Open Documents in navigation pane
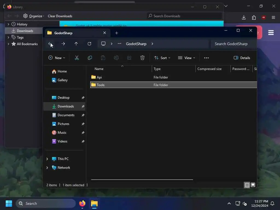 pyautogui.click(x=66, y=115)
